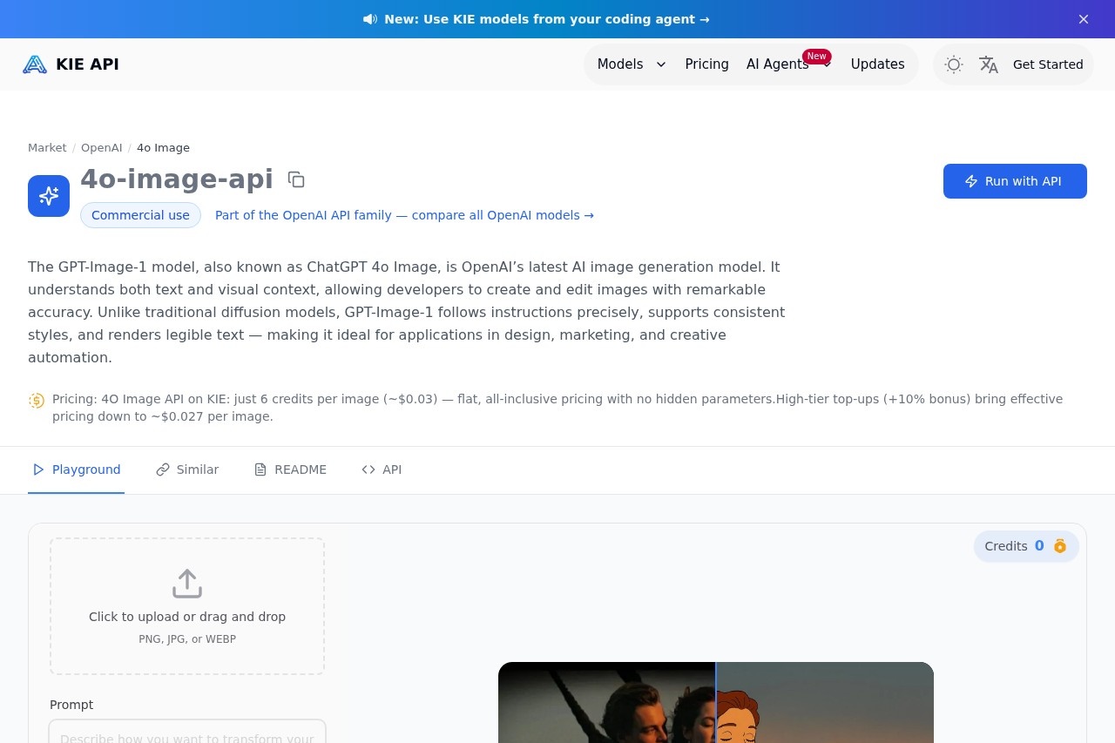Click the blue sparkle model icon

(49, 196)
